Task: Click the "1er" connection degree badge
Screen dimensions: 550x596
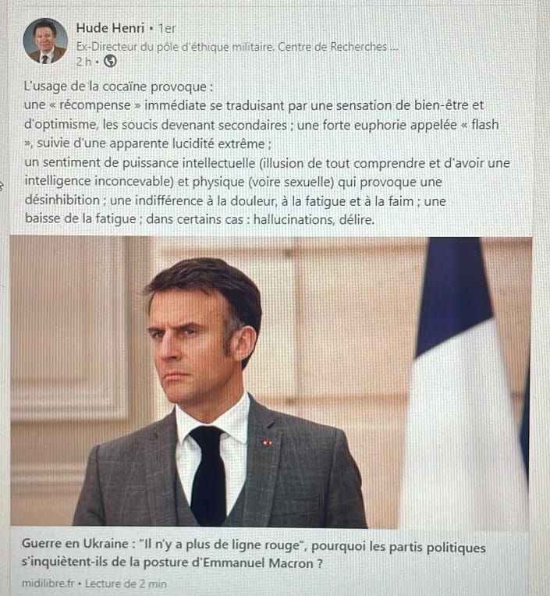Action: tap(167, 29)
